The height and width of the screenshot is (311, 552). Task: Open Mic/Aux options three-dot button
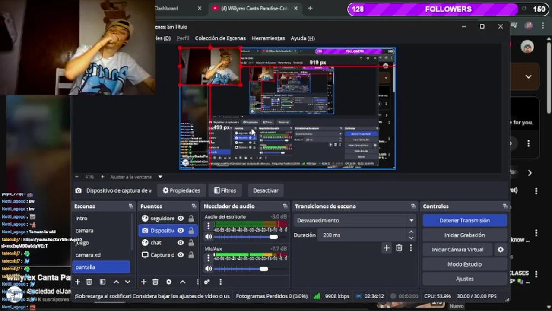(209, 258)
